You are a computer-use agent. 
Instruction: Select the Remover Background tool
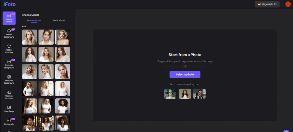9,79
